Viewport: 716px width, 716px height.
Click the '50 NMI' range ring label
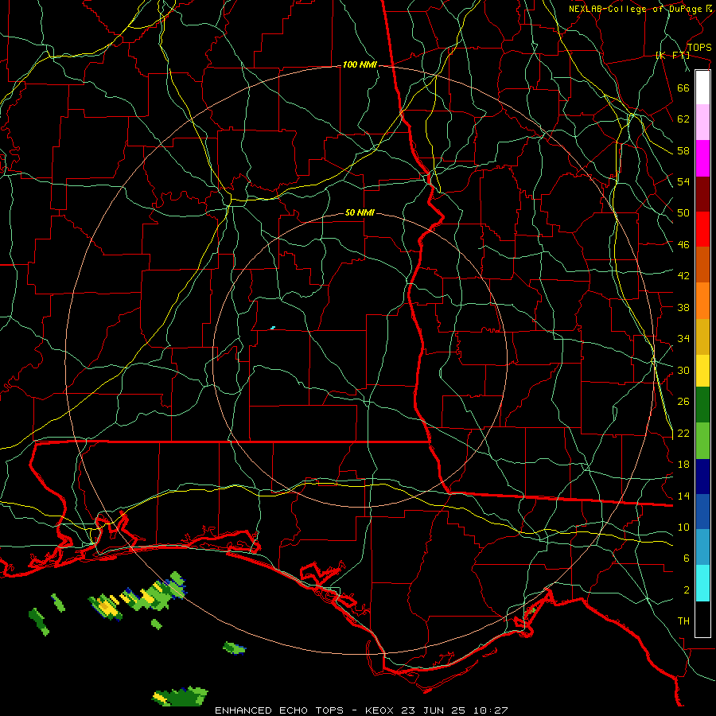(x=360, y=212)
